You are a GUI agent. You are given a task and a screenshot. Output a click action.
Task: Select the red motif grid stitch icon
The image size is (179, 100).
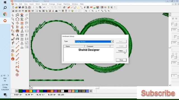point(29,11)
